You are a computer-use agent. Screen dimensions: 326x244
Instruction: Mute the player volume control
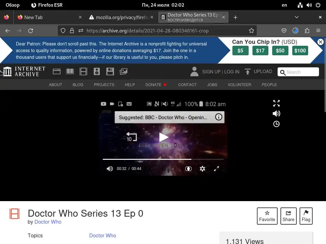(x=110, y=169)
